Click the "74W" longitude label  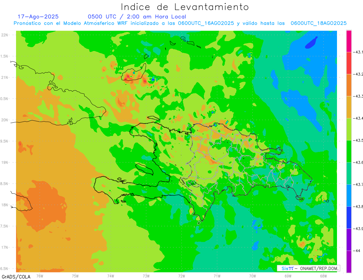coord(111,276)
